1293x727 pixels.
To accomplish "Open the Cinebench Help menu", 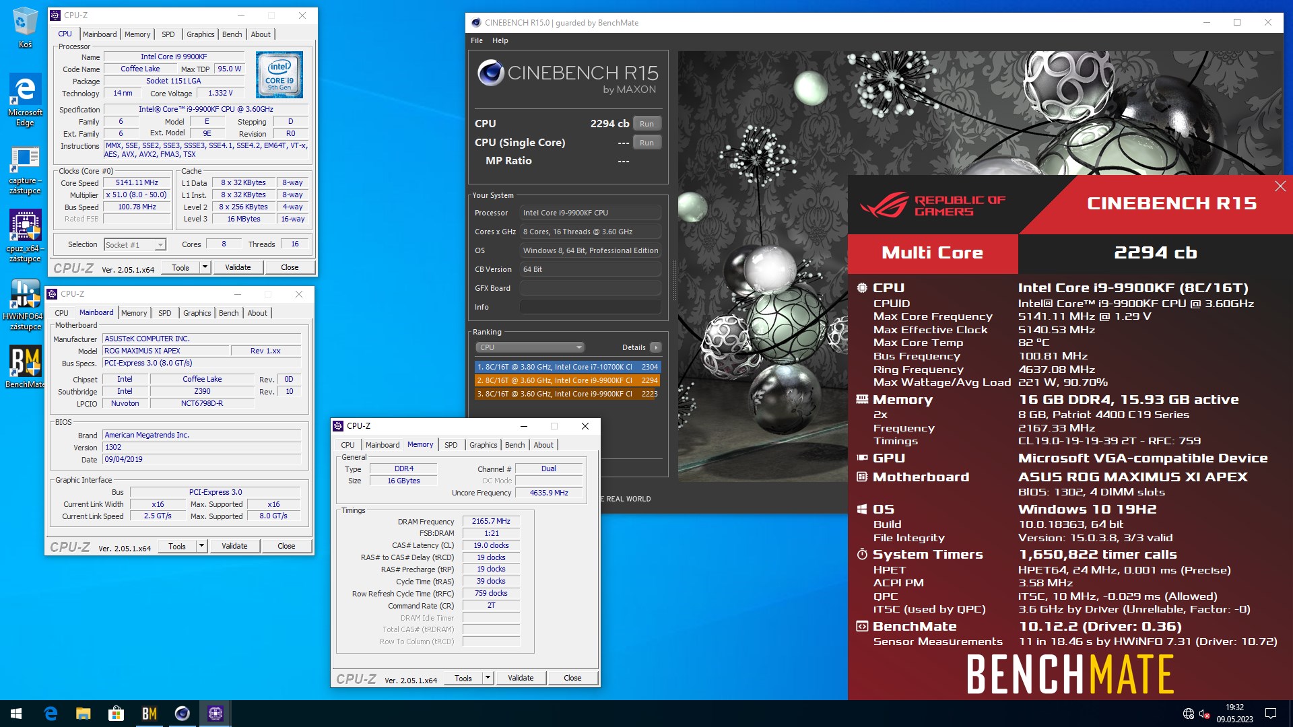I will [x=500, y=40].
